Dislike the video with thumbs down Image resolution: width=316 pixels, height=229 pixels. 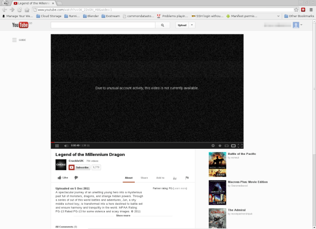tap(76, 178)
